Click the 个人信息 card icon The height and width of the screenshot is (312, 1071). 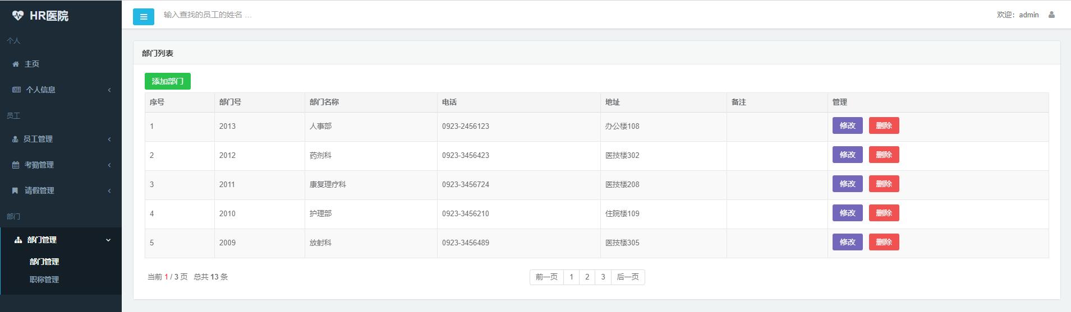point(16,90)
